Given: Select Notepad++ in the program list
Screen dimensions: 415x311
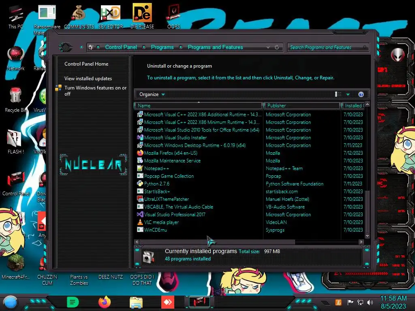Looking at the screenshot, I should (156, 168).
